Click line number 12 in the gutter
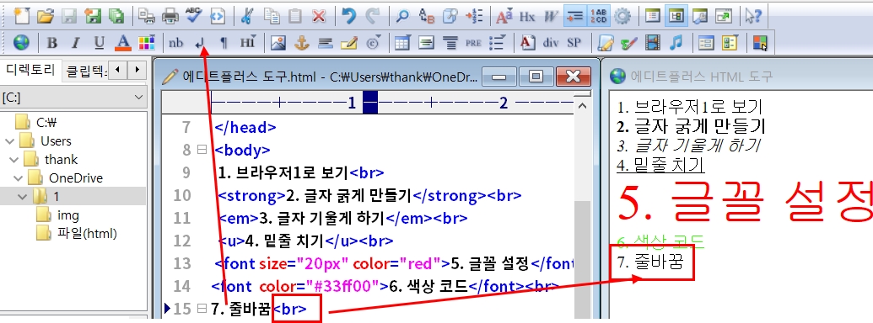Viewport: 873px width, 323px height. tap(182, 241)
